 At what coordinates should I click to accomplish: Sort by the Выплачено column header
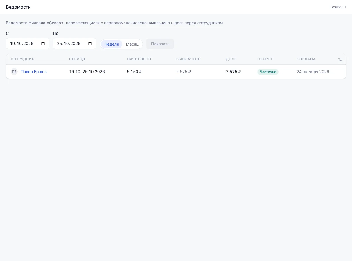pos(188,59)
